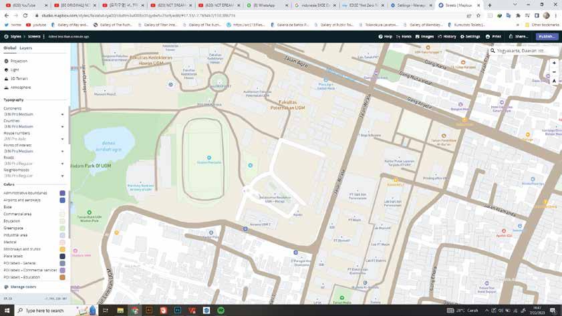Open the History panel
This screenshot has height=316, width=562.
click(447, 37)
